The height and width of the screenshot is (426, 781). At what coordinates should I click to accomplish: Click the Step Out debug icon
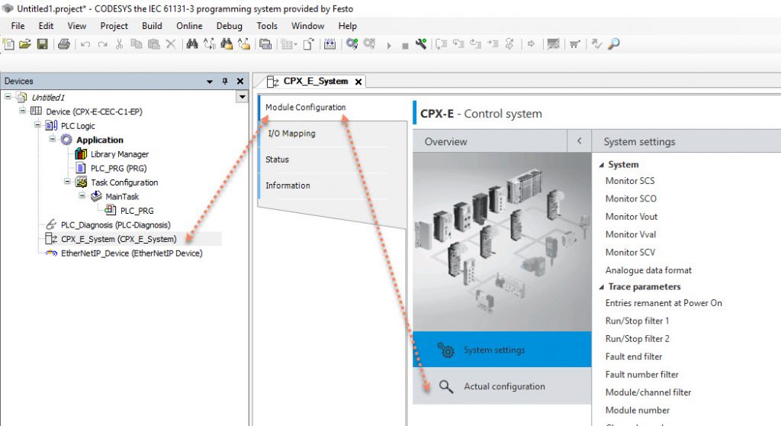[476, 44]
